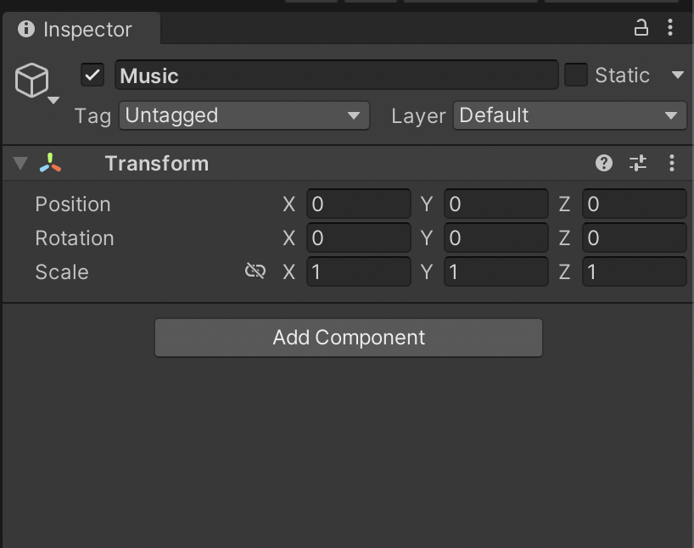The width and height of the screenshot is (694, 548).
Task: Click the Position X value field
Action: pos(358,204)
